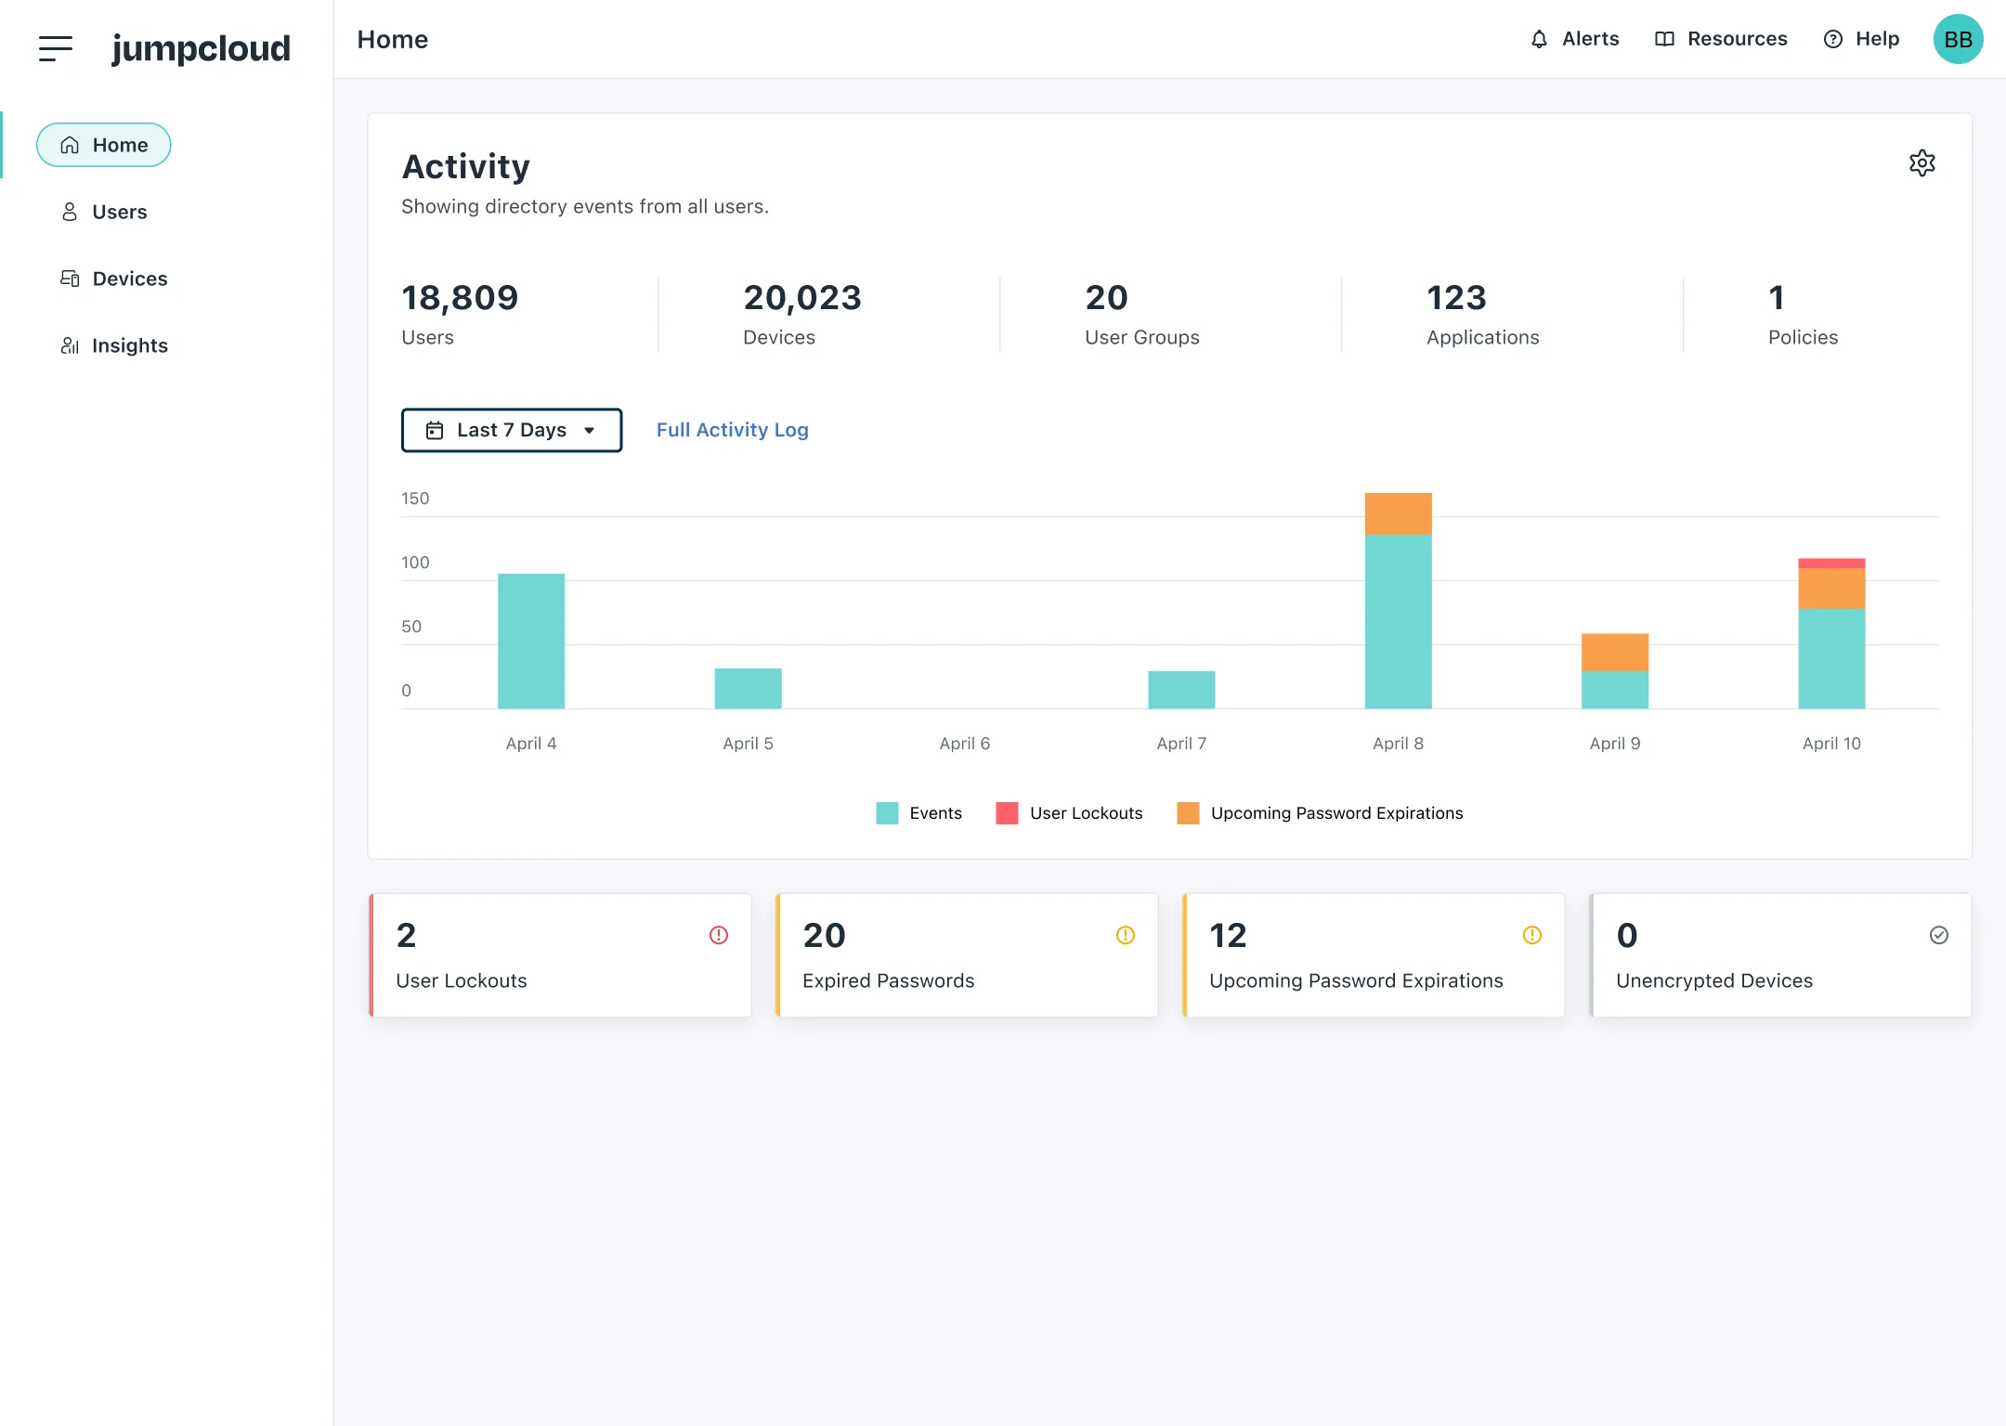
Task: Open Activity settings gear icon
Action: tap(1921, 163)
